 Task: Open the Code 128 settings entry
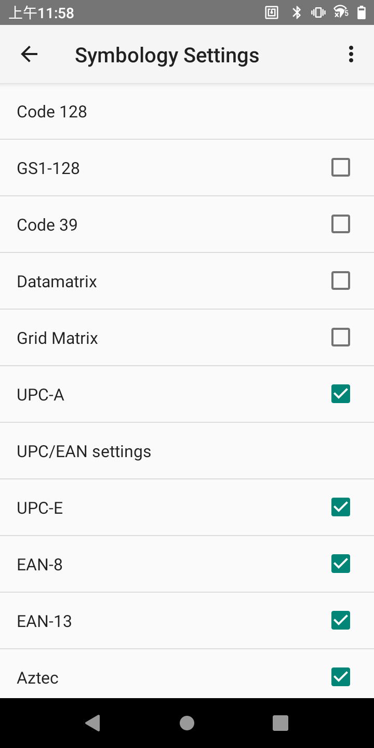pyautogui.click(x=52, y=112)
